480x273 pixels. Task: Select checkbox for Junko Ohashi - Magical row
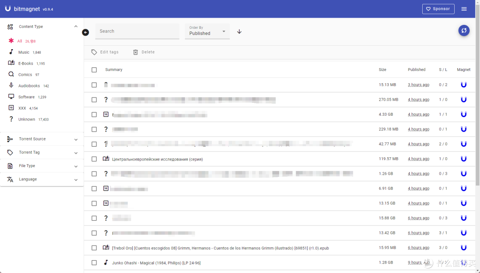click(94, 262)
